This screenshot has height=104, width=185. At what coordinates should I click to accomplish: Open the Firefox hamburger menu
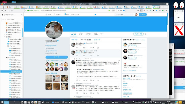point(166,10)
